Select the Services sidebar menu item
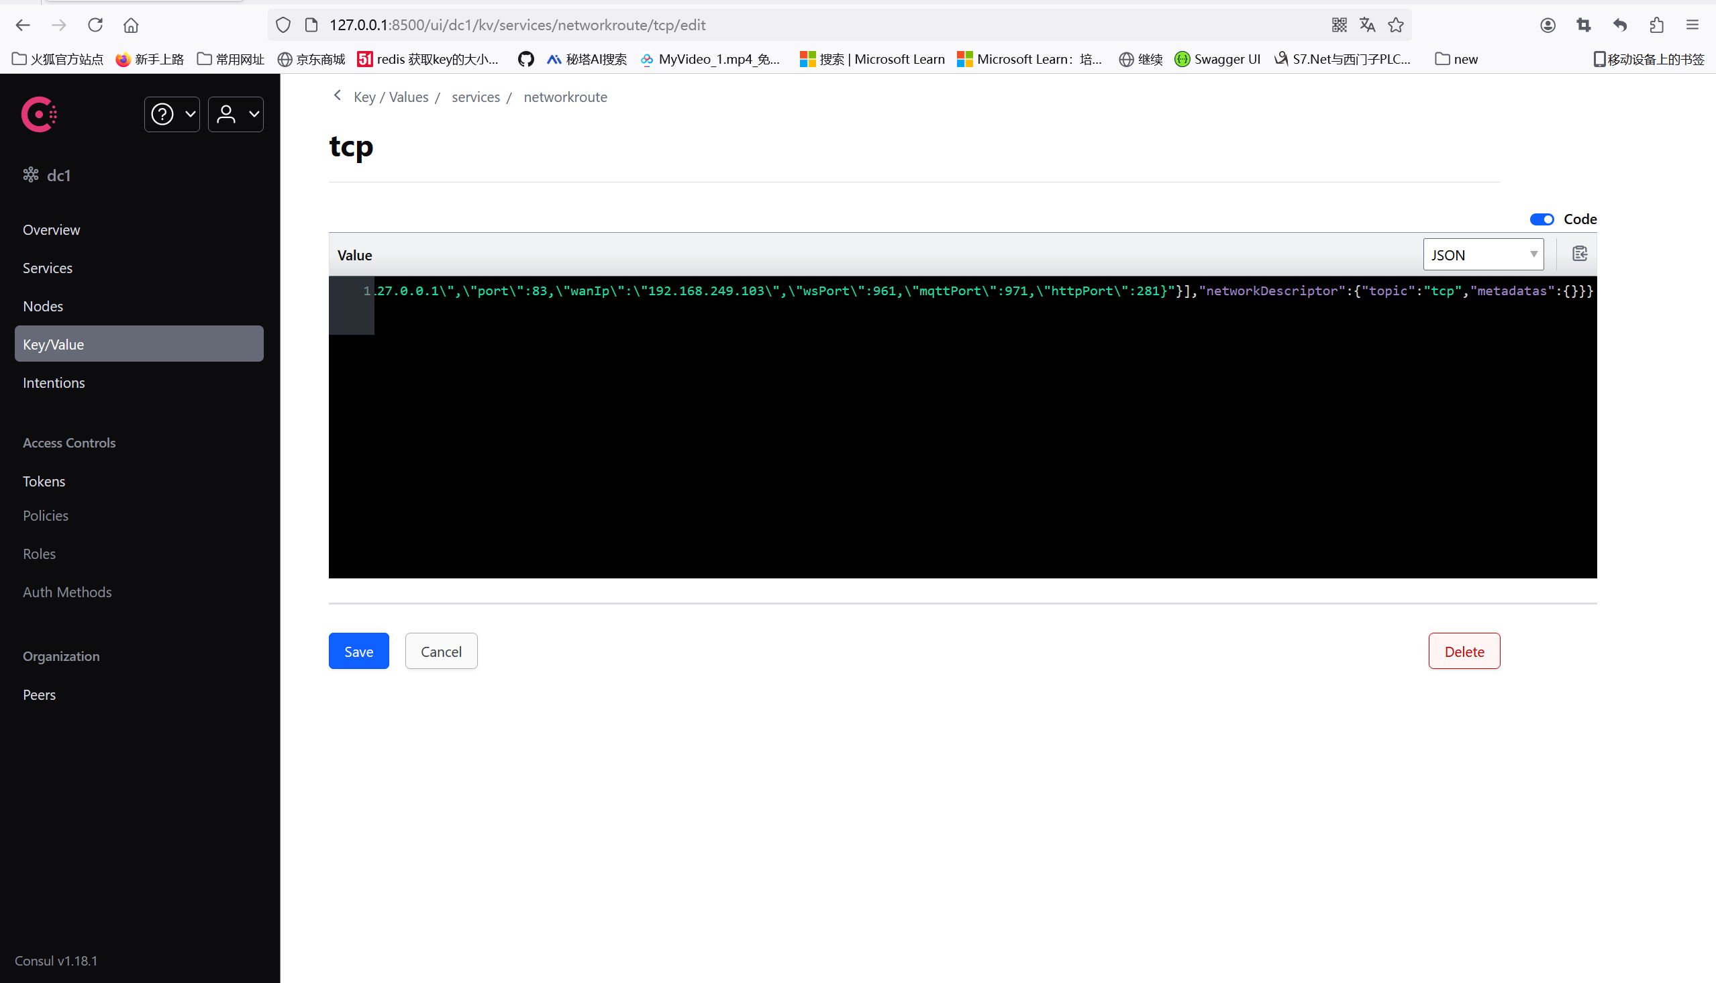Screen dimensions: 1716x983 [46, 268]
